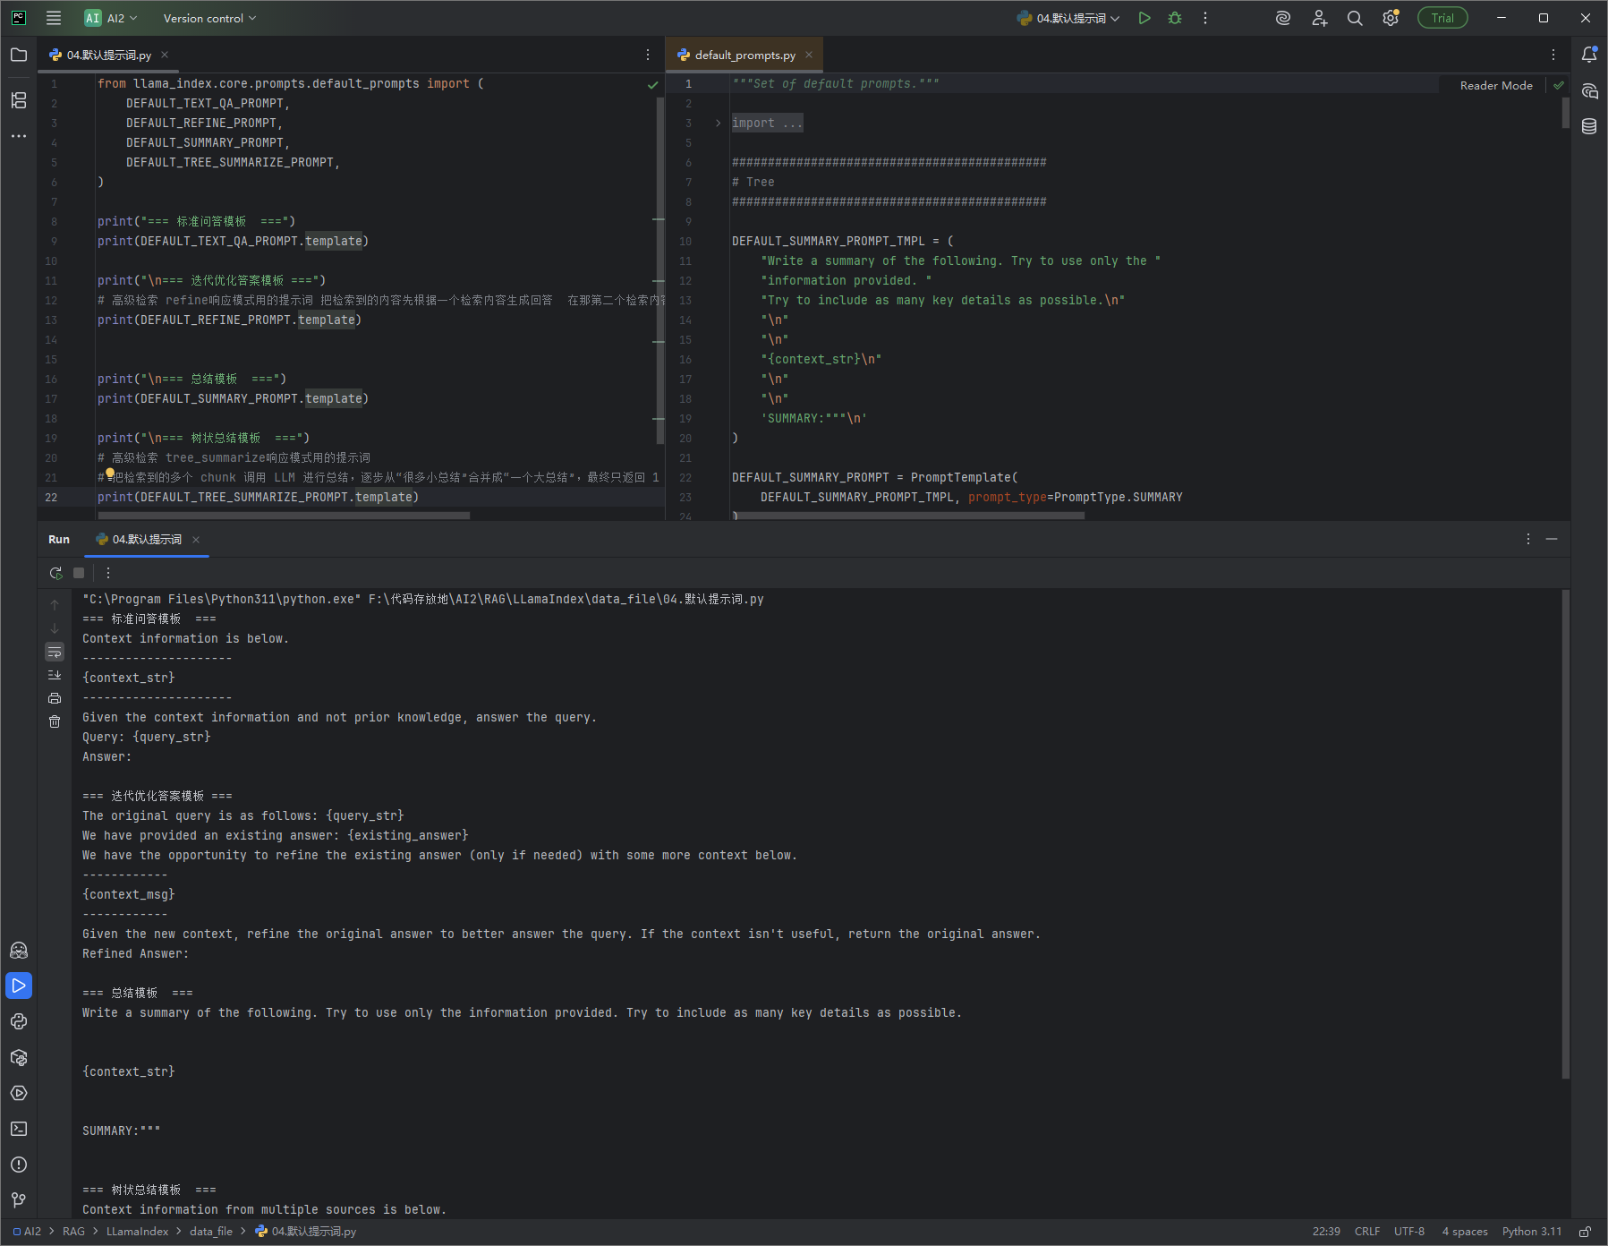Click the Trial license button
The width and height of the screenshot is (1608, 1246).
[x=1442, y=18]
